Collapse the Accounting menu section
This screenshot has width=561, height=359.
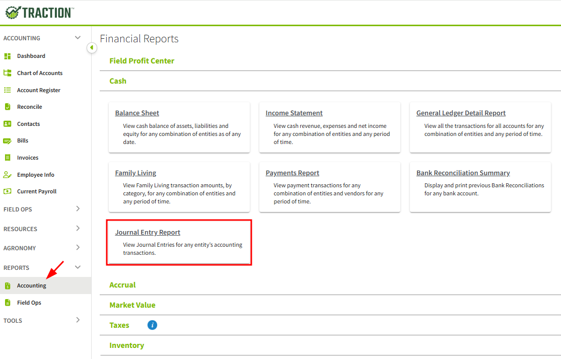coord(78,38)
